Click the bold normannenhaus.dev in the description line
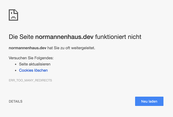 pos(27,48)
